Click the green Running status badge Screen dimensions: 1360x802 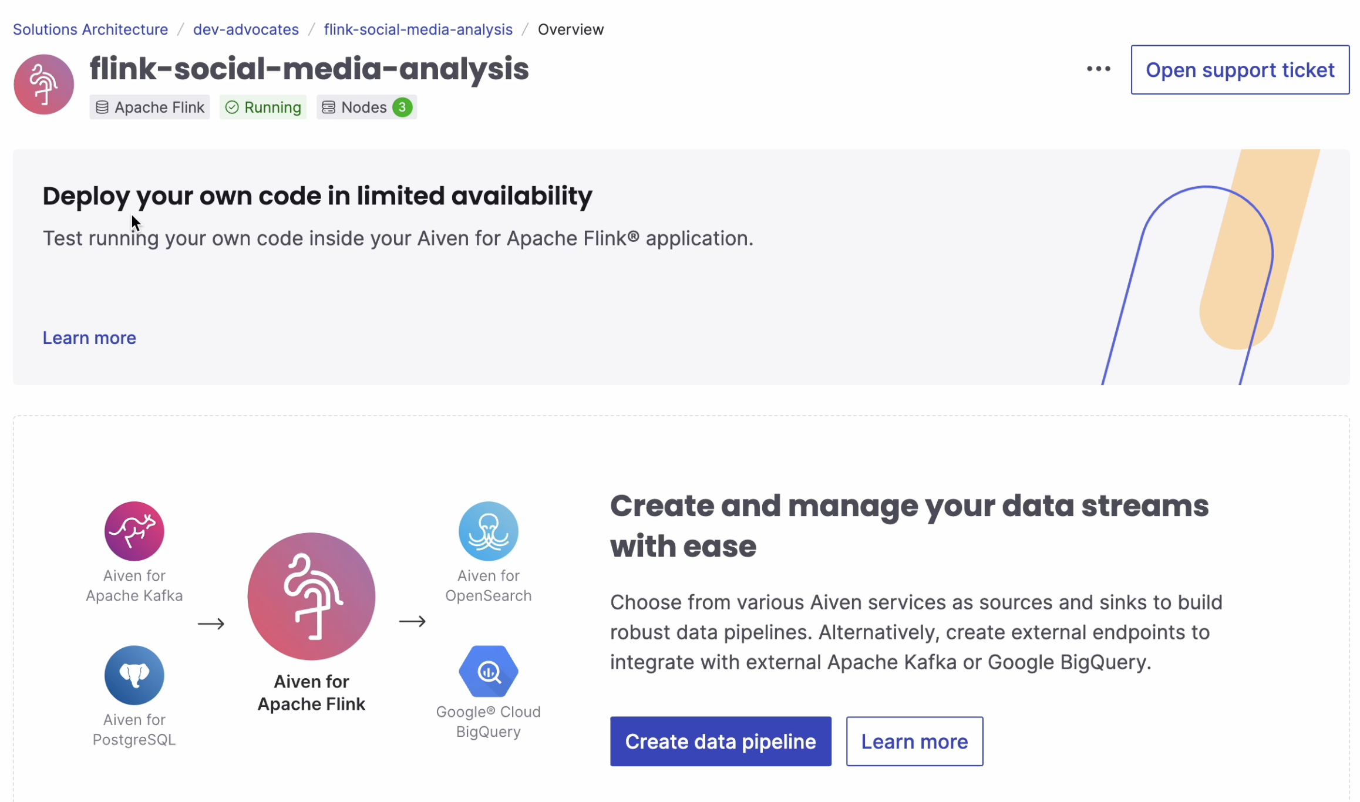[x=262, y=107]
